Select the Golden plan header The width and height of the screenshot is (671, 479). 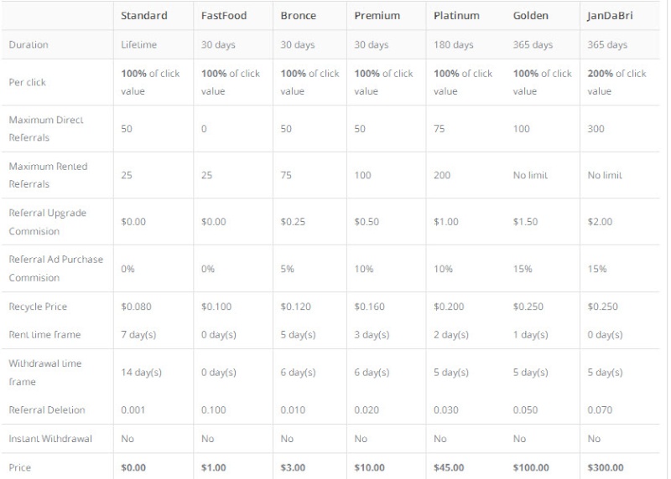pos(531,16)
